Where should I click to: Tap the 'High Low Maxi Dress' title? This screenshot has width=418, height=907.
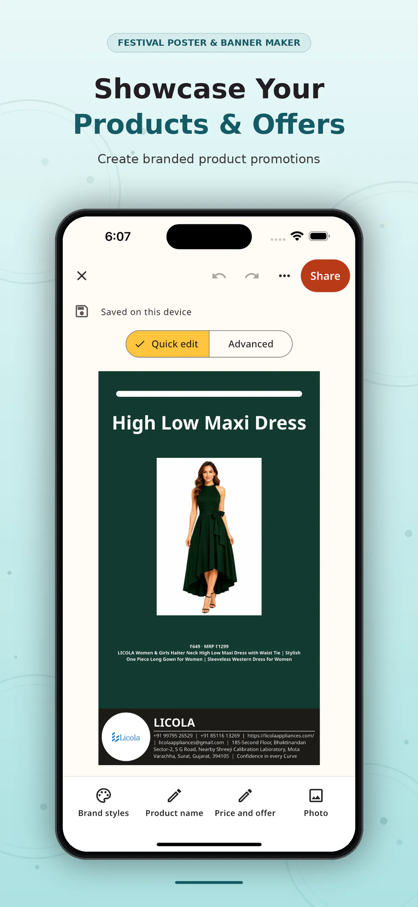coord(209,423)
